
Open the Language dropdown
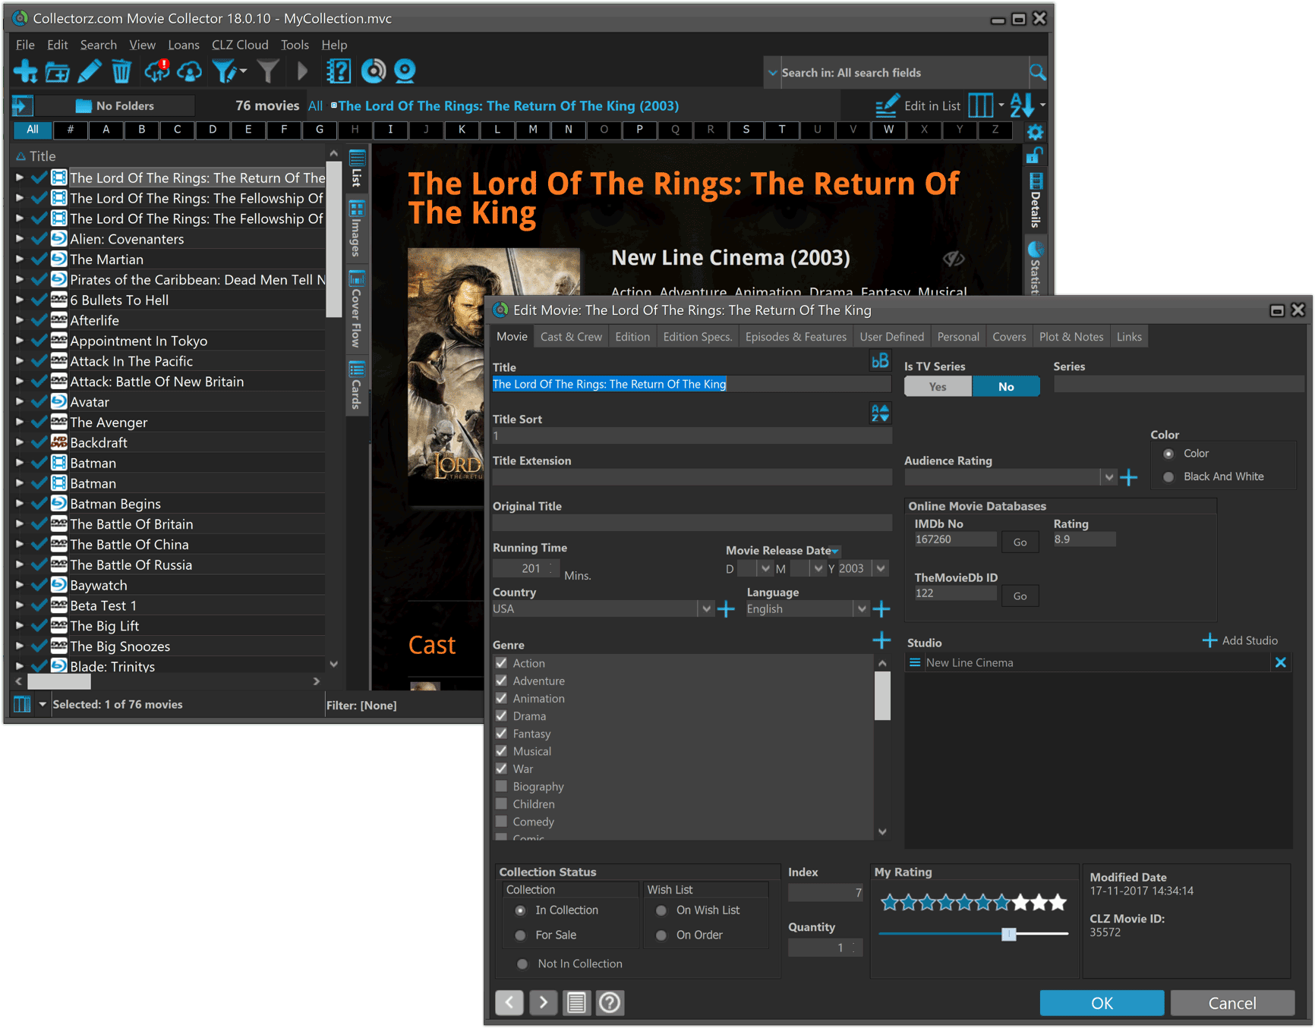(861, 609)
